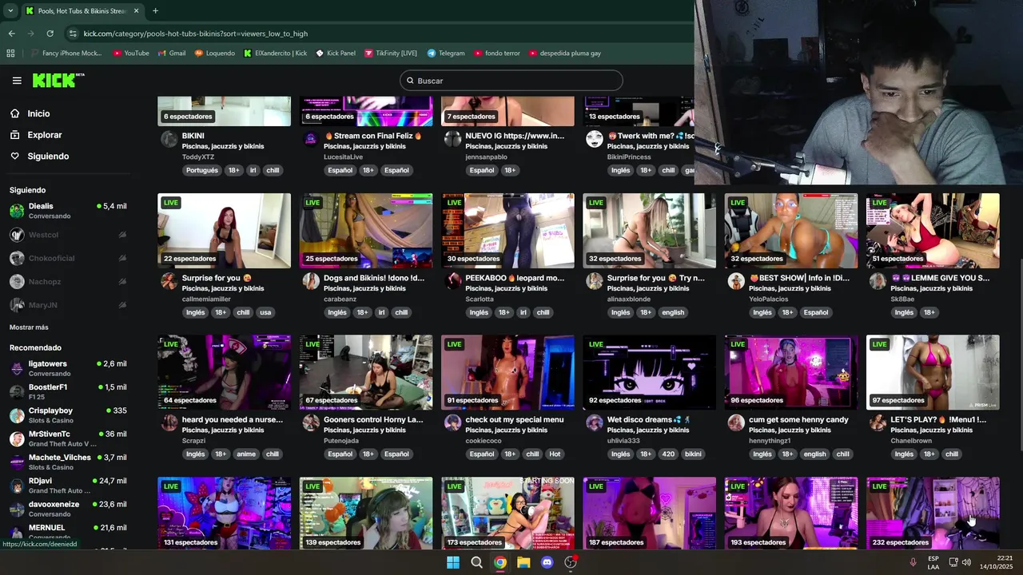
Task: Click Scarlotta channel avatar
Action: (x=453, y=281)
